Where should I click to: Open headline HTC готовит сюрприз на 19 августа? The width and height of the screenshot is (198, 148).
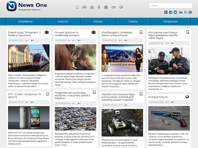point(24,95)
